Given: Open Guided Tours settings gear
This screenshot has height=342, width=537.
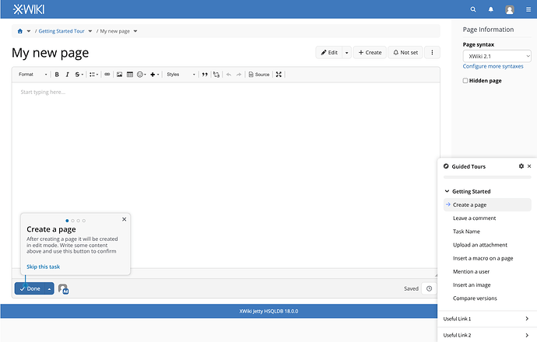Looking at the screenshot, I should [521, 166].
